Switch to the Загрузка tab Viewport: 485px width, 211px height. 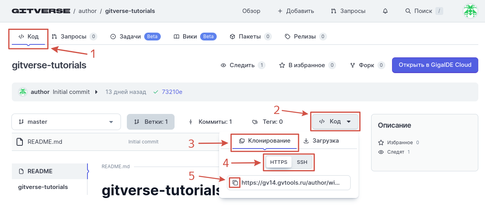tap(321, 141)
